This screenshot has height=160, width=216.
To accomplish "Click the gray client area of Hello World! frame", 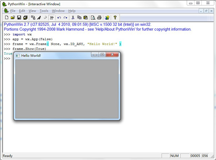I will [x=67, y=89].
